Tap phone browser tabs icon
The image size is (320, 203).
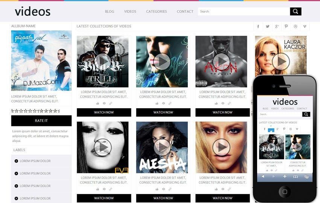click(306, 177)
